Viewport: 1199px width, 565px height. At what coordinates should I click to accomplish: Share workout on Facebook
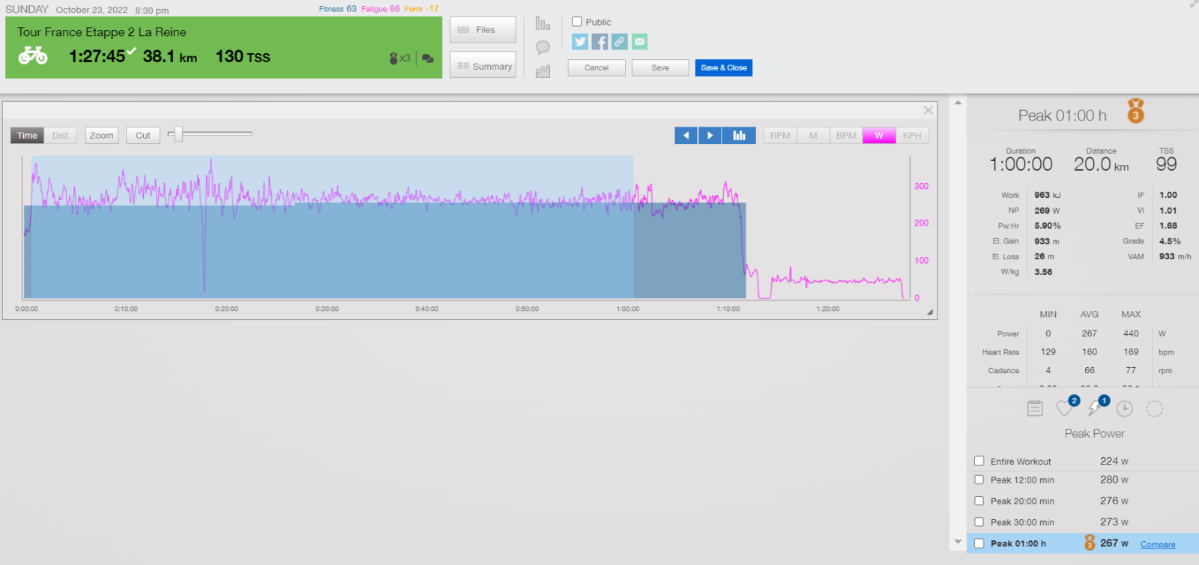coord(599,42)
